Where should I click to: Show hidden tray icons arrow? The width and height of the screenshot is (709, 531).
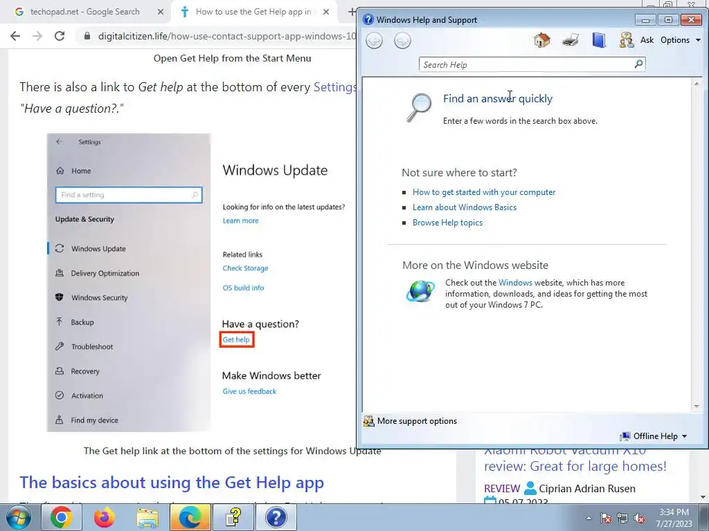(x=589, y=518)
